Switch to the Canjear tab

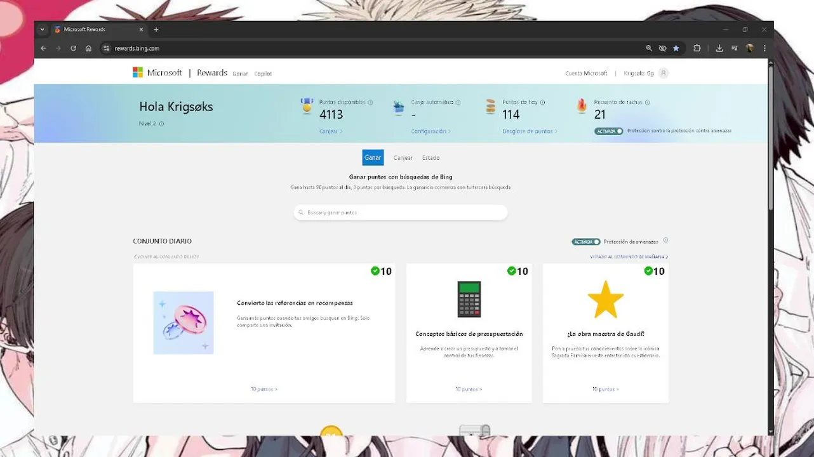coord(403,158)
